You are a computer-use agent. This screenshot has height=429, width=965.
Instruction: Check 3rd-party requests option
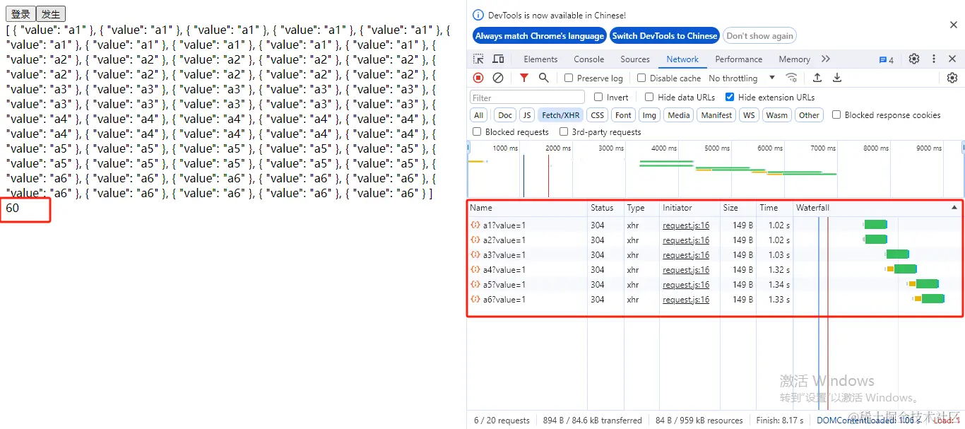[564, 131]
